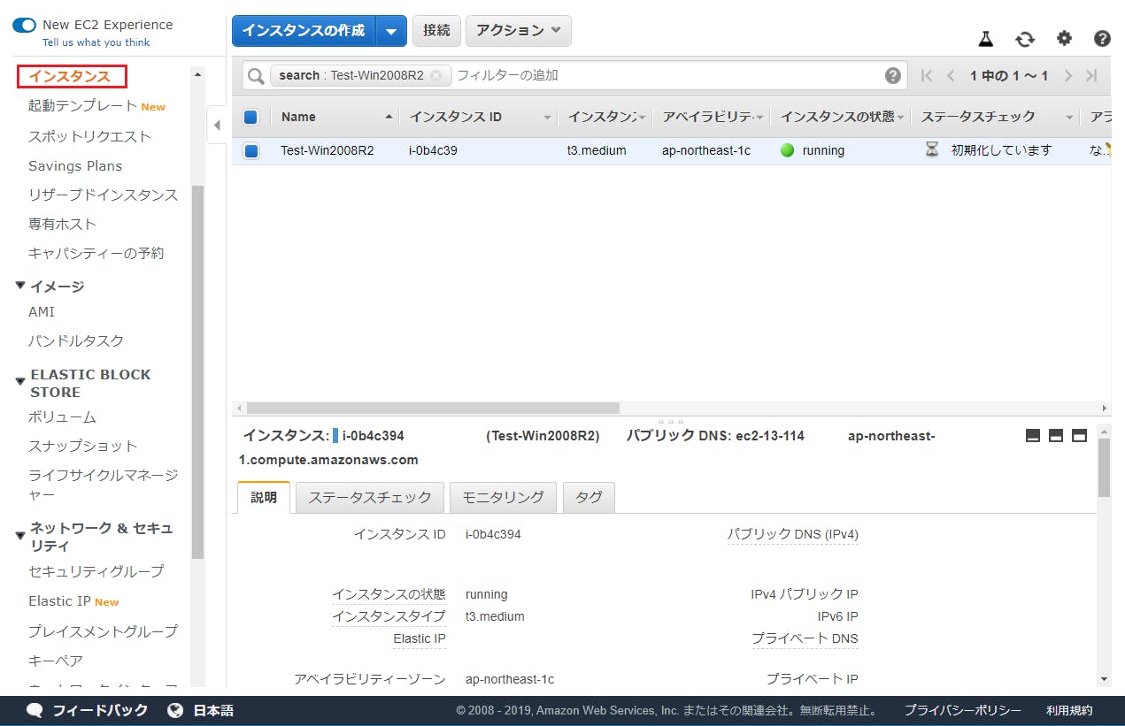The image size is (1125, 726).
Task: Open the Tell us what you think link
Action: tap(96, 42)
